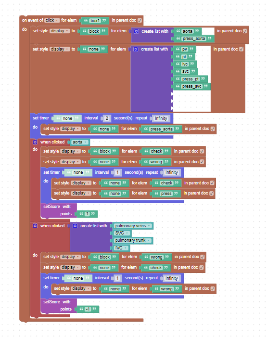267x338 pixels.
Task: Click gear on pulmonary veins create-list block
Action: coord(75,226)
